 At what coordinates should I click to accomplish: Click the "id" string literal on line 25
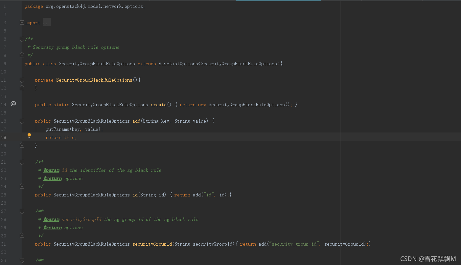209,195
